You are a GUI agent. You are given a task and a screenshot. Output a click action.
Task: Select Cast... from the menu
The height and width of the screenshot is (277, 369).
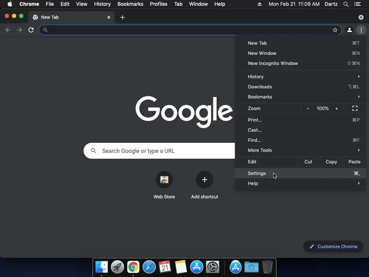tap(300, 130)
